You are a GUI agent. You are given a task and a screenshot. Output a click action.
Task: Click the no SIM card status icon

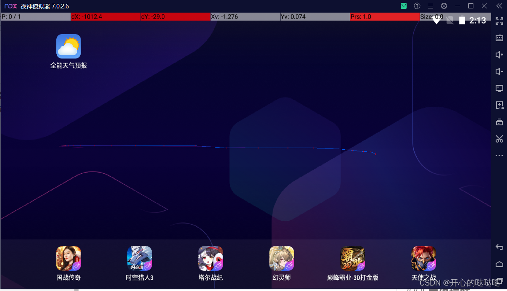pyautogui.click(x=449, y=20)
